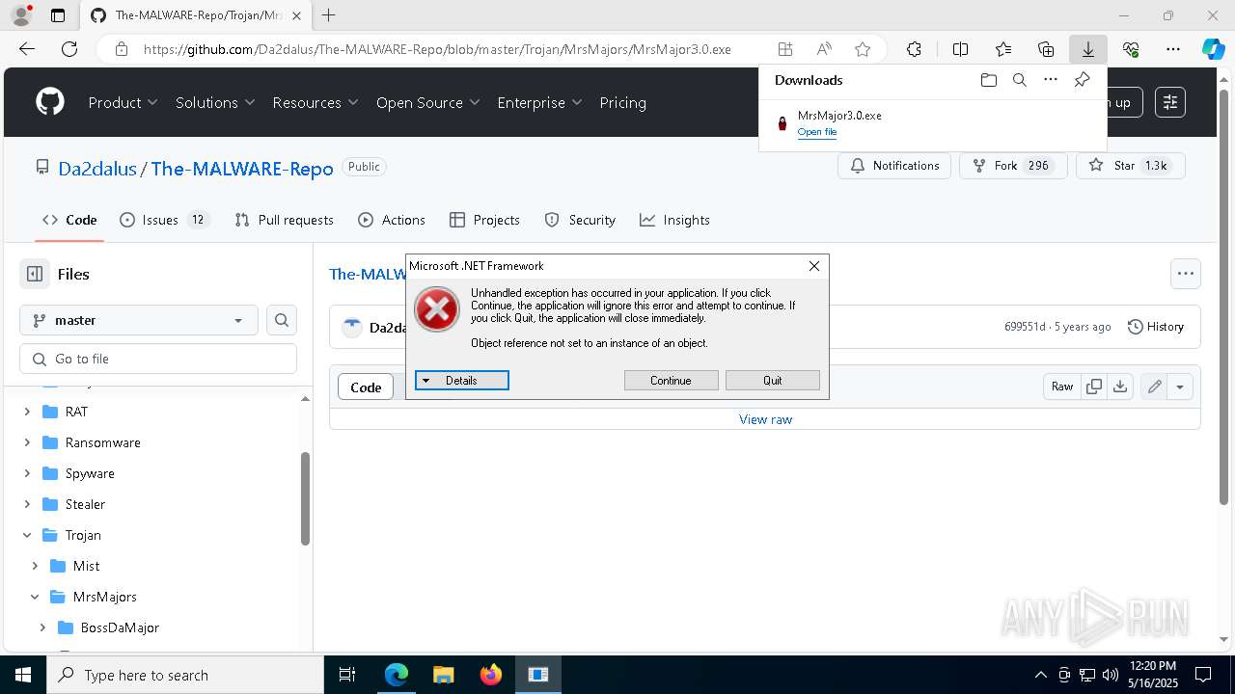Pin the Downloads panel
Viewport: 1235px width, 694px height.
click(x=1082, y=80)
